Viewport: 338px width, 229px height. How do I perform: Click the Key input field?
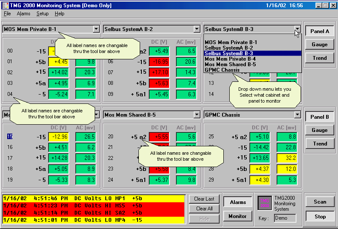pos(285,218)
